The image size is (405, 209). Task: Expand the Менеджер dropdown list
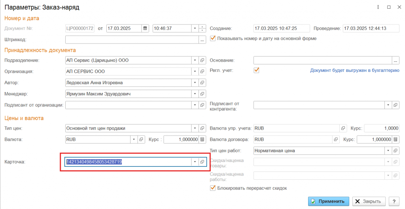point(195,94)
